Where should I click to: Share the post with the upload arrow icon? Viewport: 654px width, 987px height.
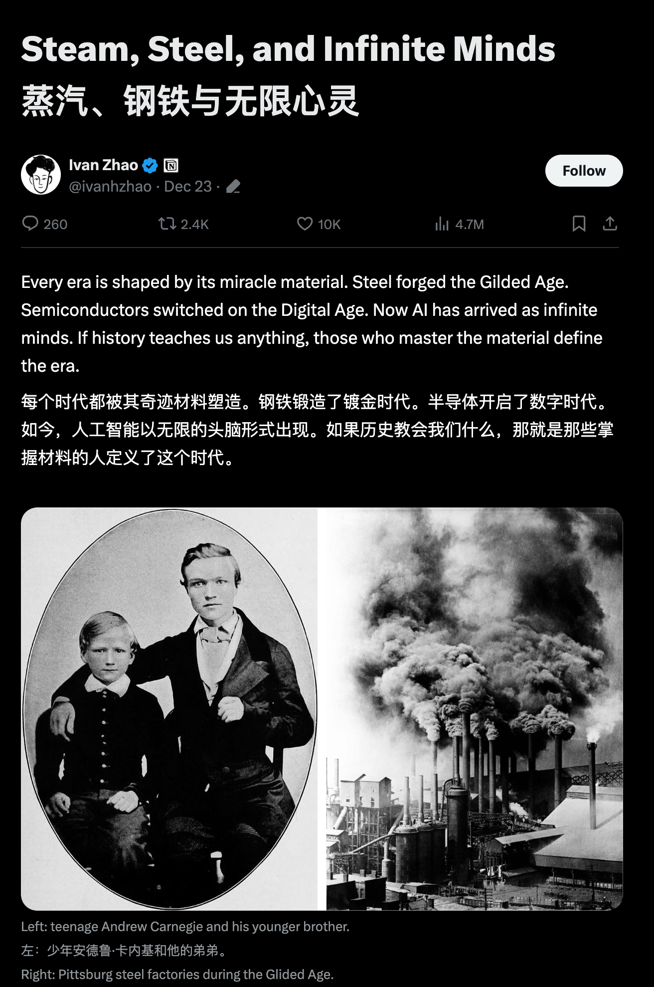click(x=610, y=223)
